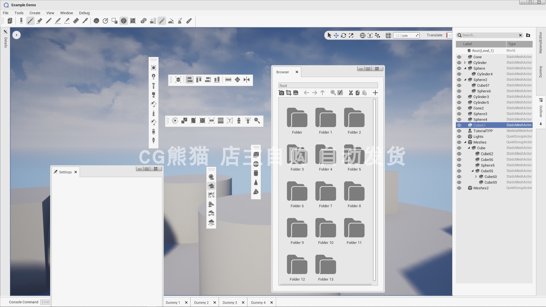Click the new folder icon beside Outliner search
The height and width of the screenshot is (307, 546).
click(x=528, y=35)
